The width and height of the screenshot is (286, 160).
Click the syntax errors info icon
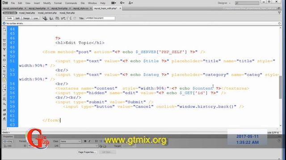click(4, 24)
